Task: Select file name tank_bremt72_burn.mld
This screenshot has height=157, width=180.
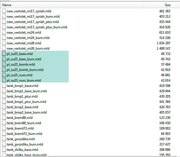Action: (x=24, y=134)
